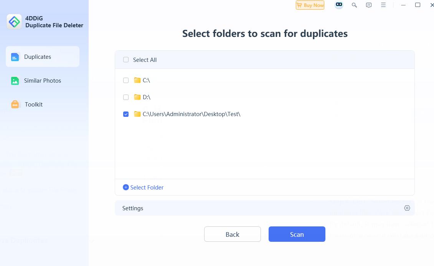Click the Back button
Screen dimensions: 434x266
tap(232, 234)
